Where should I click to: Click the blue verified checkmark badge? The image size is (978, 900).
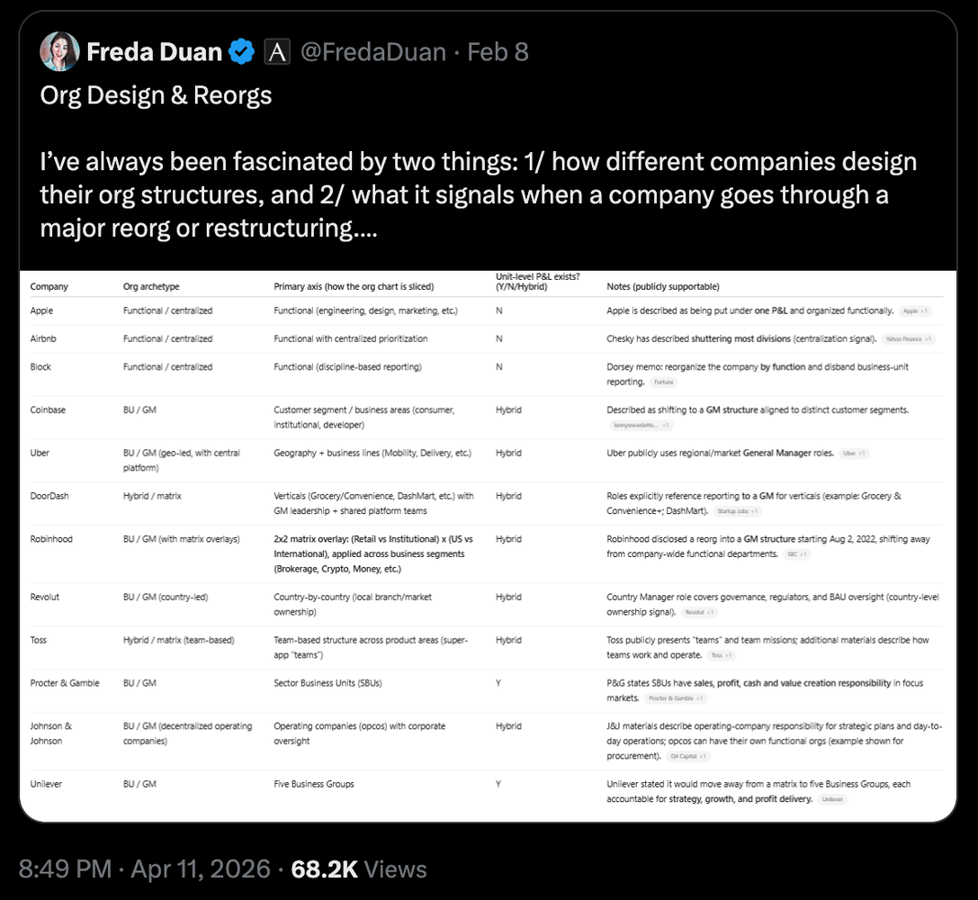(x=242, y=52)
